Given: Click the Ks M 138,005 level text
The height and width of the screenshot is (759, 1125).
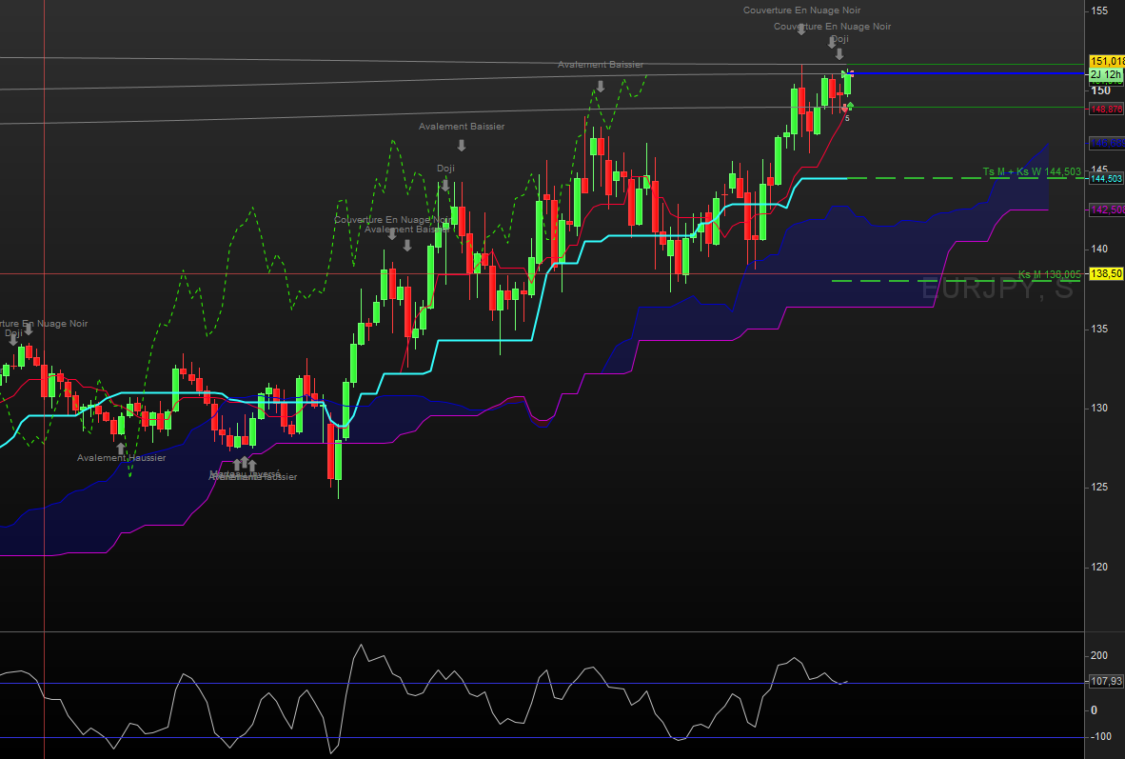Looking at the screenshot, I should point(1049,274).
